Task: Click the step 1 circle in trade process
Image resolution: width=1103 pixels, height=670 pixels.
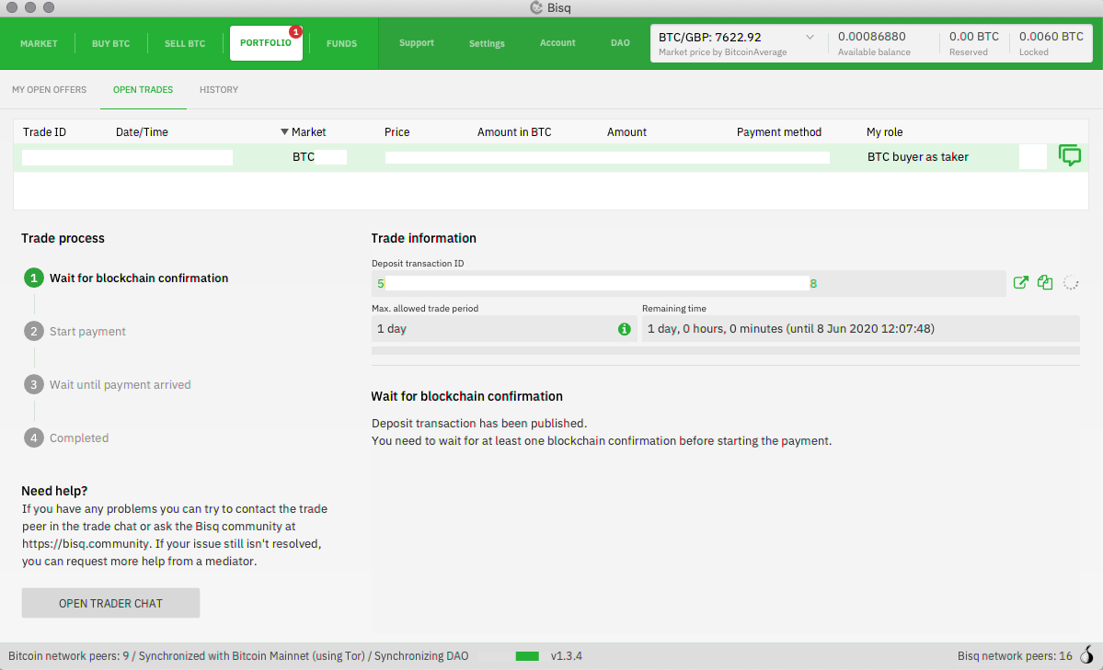Action: pos(33,278)
